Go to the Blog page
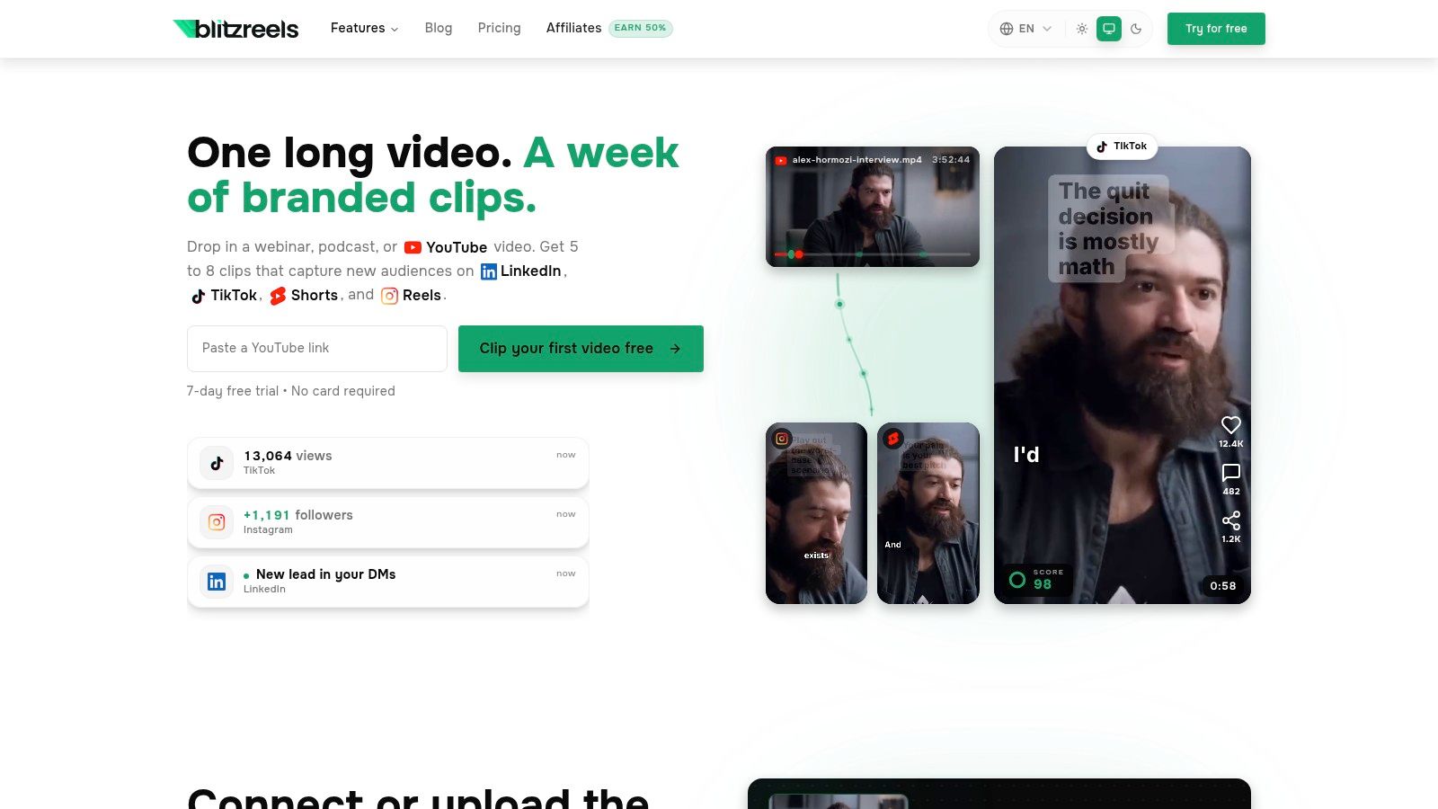This screenshot has height=809, width=1438. [439, 28]
